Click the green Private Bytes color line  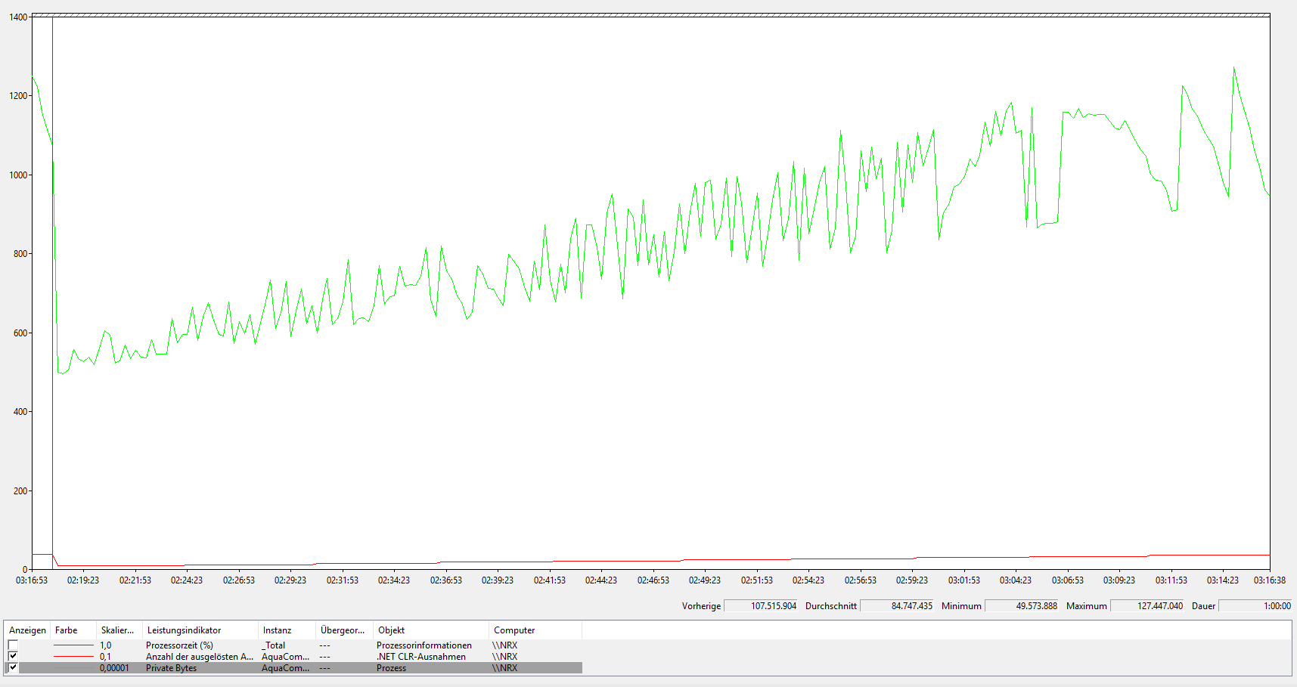[x=73, y=668]
